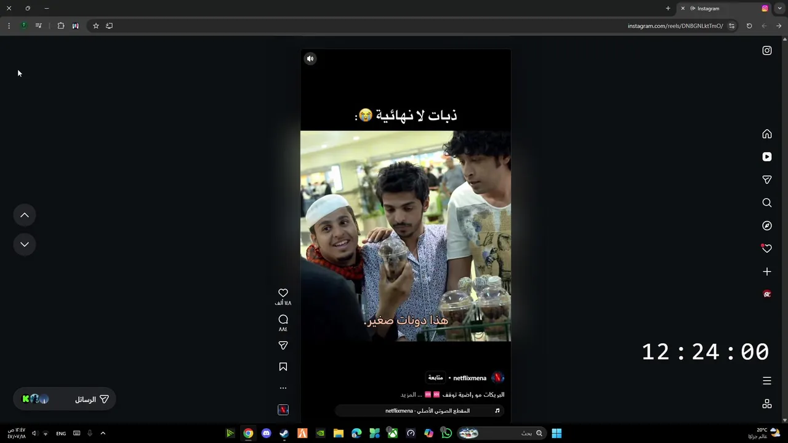Switch ENG input language in tray
This screenshot has height=443, width=788.
coord(61,433)
